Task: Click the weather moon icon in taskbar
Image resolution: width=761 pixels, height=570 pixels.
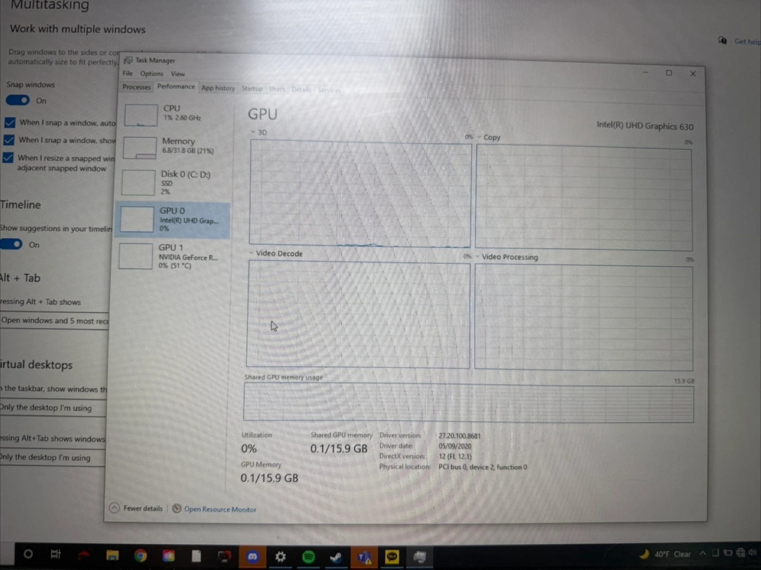Action: 644,554
